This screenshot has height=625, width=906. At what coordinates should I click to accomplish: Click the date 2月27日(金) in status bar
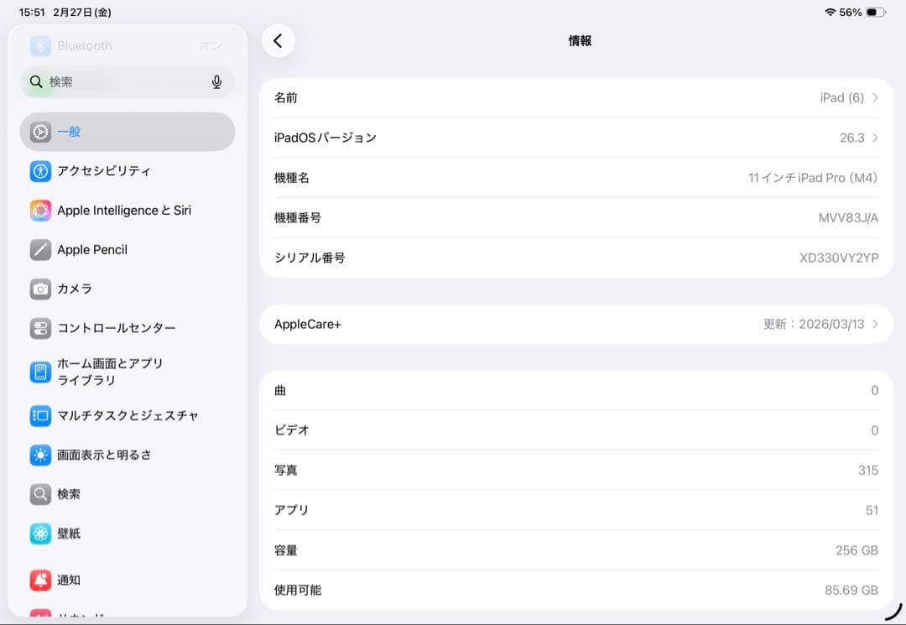tap(82, 12)
